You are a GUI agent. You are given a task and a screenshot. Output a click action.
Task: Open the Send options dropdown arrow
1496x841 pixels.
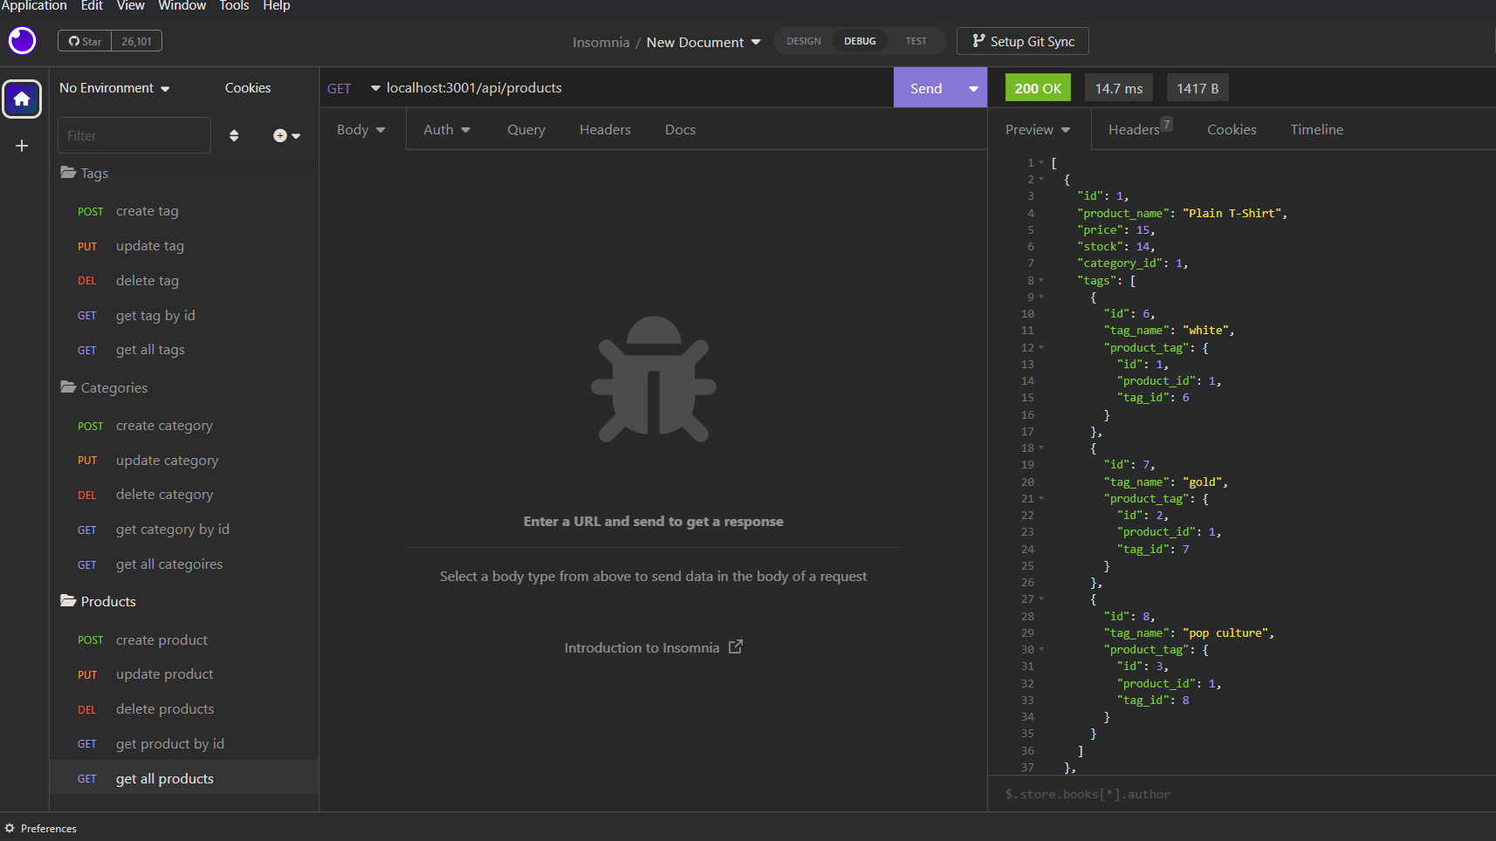(x=973, y=88)
